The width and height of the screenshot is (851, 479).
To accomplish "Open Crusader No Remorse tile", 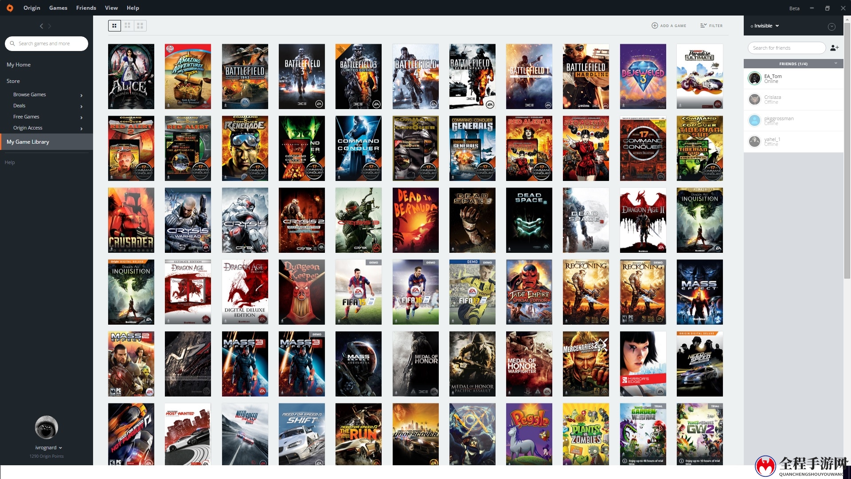I will [x=131, y=220].
